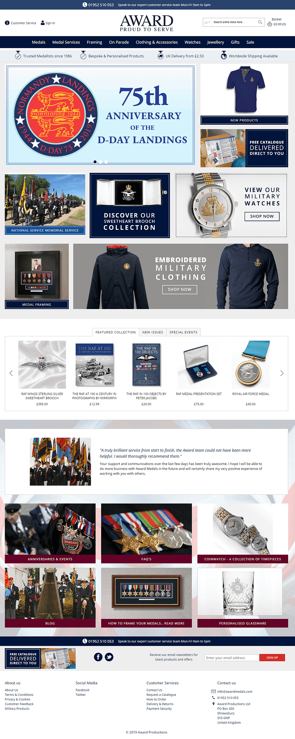Select the second banner slide dot
Viewport: 295px width, 739px height.
click(100, 162)
